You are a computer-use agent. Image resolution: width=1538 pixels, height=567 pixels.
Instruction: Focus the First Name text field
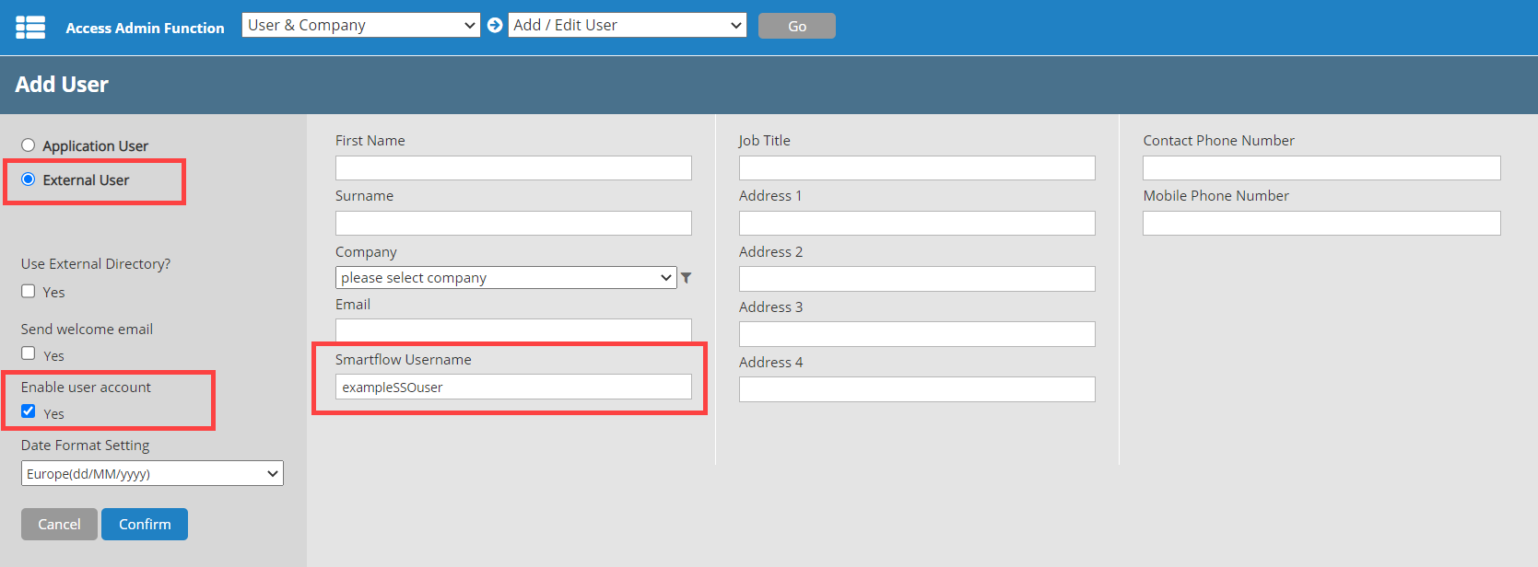pyautogui.click(x=513, y=168)
